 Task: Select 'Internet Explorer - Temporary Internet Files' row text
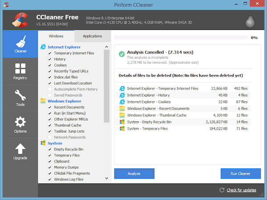[162, 89]
